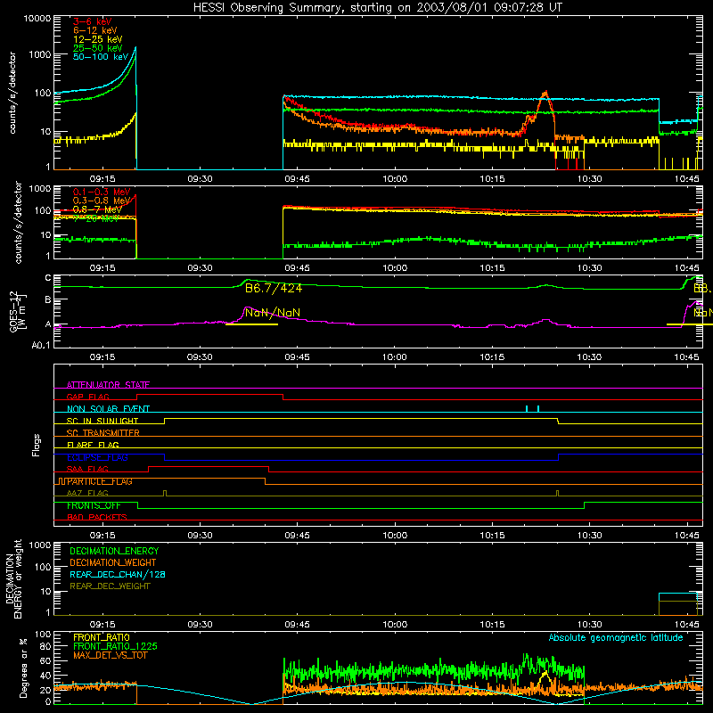Select the green 7-20 MeV legend label
Image resolution: width=713 pixels, height=713 pixels.
pyautogui.click(x=95, y=218)
